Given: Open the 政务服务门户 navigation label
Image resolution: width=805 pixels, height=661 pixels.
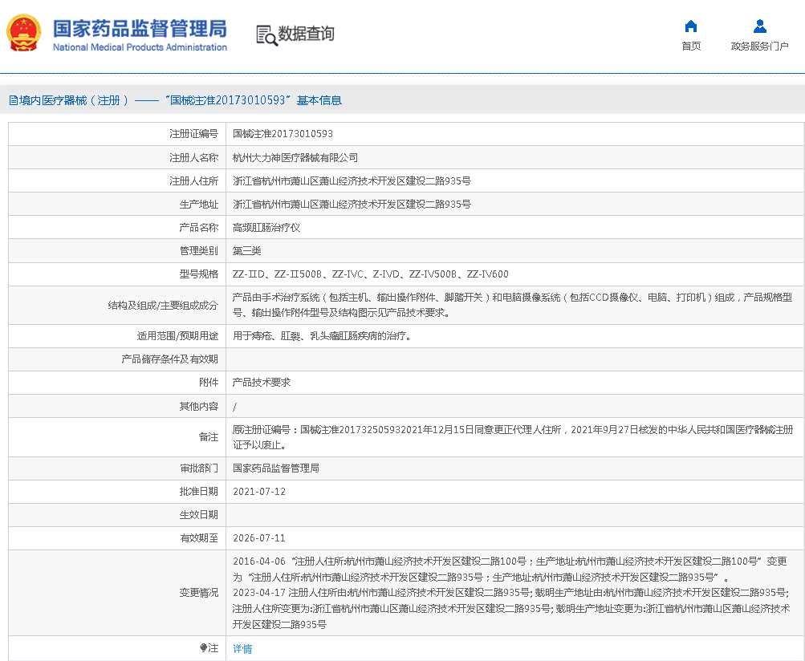Looking at the screenshot, I should [759, 47].
